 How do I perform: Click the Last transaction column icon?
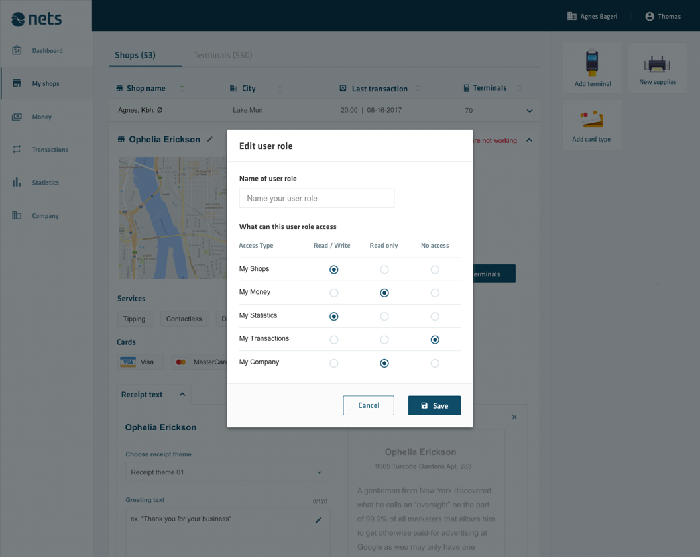[343, 88]
